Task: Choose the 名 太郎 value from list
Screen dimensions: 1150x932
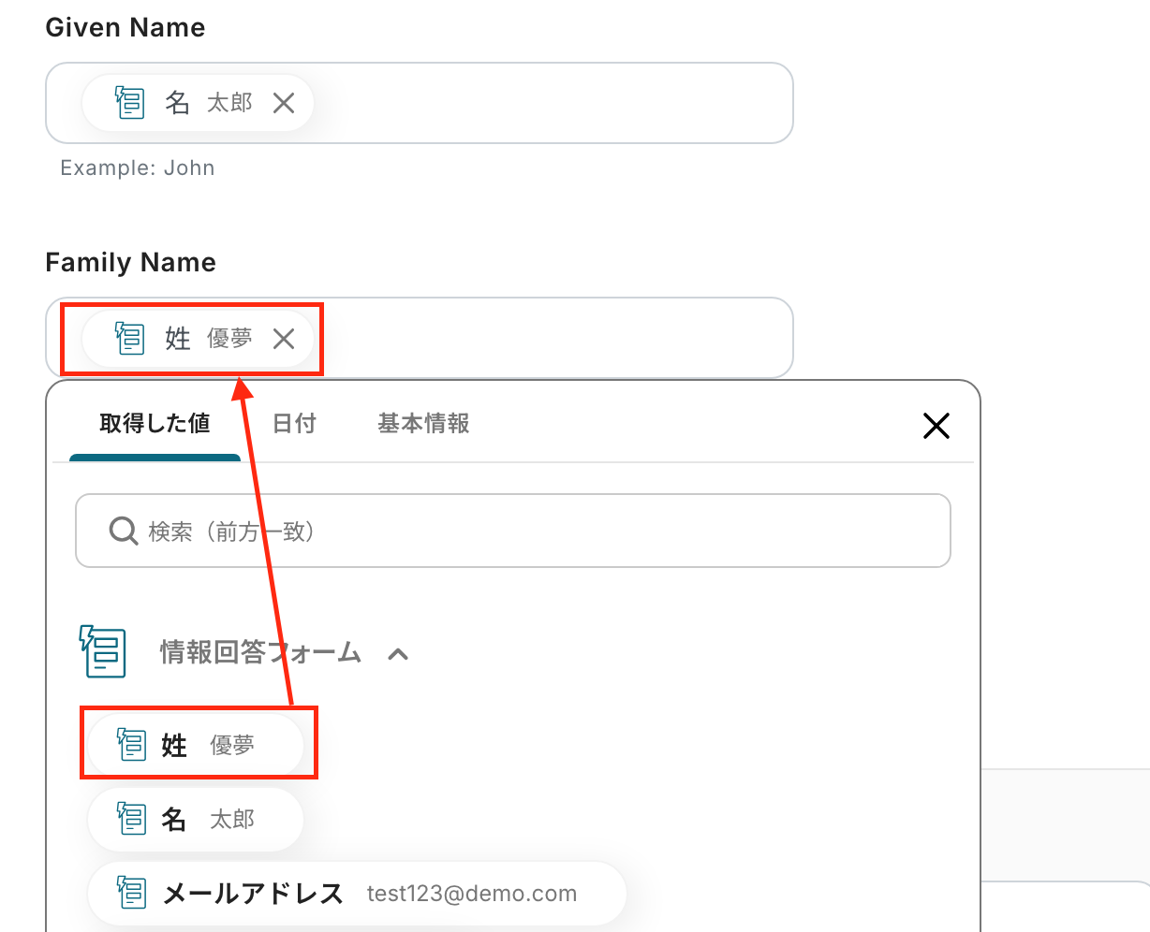Action: point(197,820)
